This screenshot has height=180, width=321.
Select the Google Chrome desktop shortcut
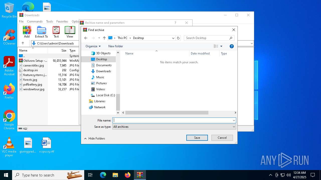pyautogui.click(x=9, y=120)
